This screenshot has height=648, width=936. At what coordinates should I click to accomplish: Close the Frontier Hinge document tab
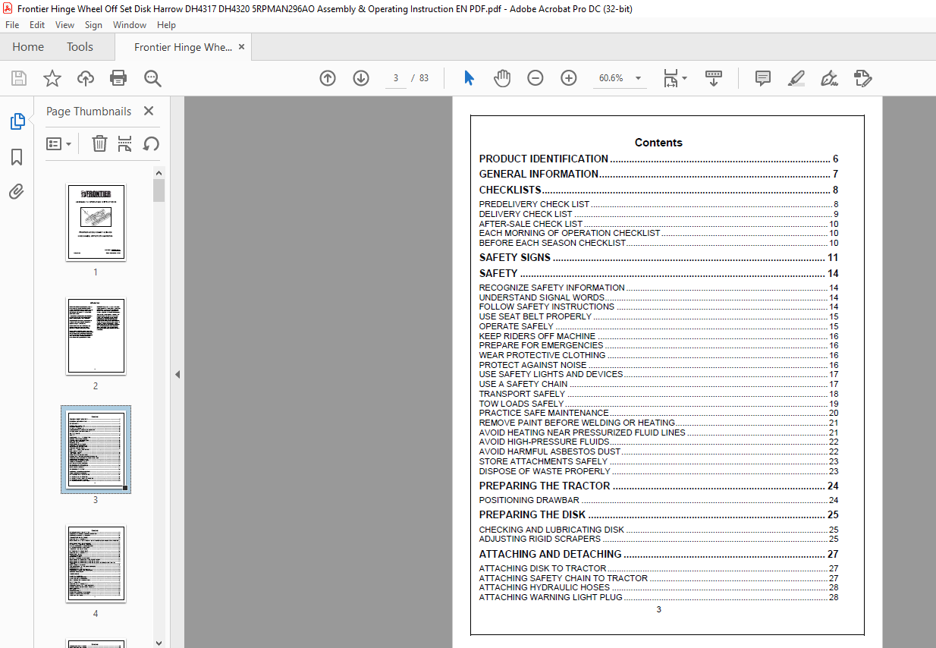pos(242,47)
